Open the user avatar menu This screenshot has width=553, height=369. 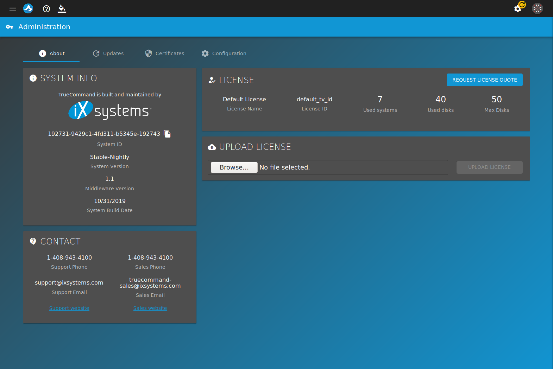(538, 8)
